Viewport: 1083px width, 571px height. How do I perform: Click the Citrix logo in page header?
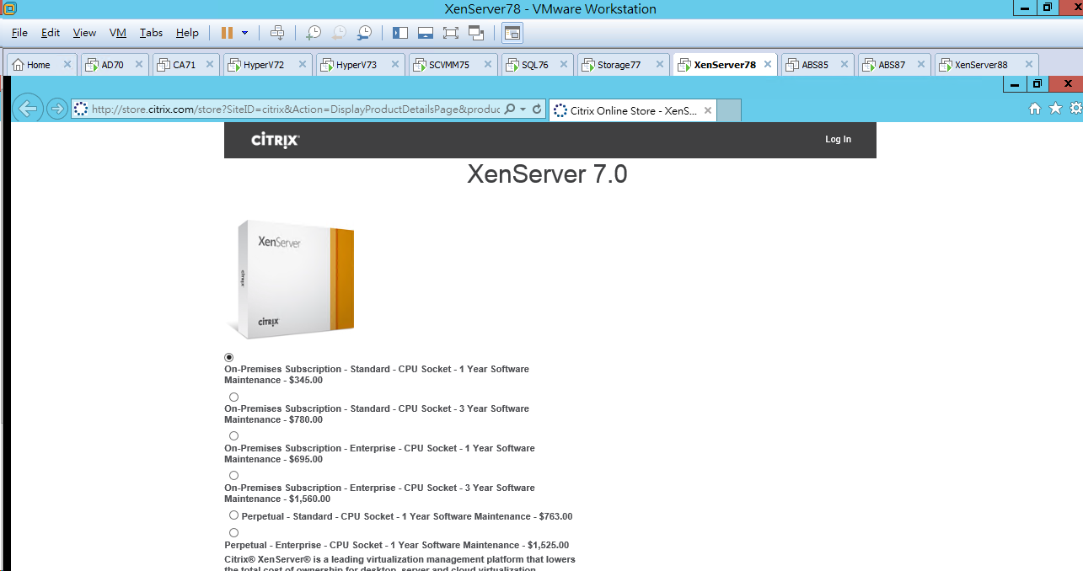[x=276, y=140]
